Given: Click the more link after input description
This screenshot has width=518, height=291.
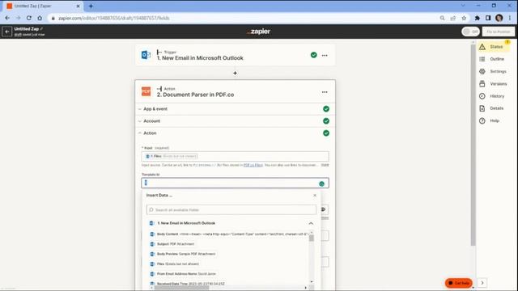Looking at the screenshot, I should coord(325,165).
